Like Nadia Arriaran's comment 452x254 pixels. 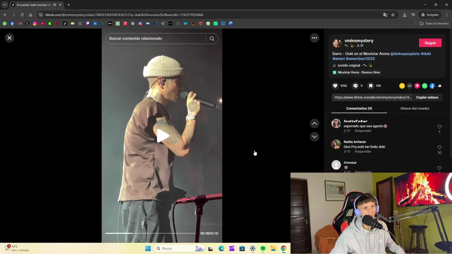coord(439,147)
